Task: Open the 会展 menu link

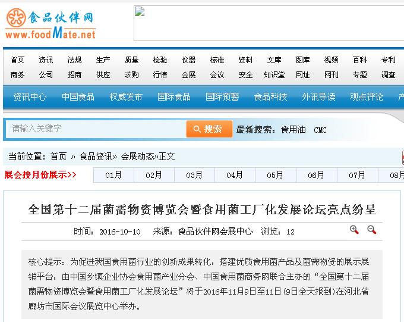Action: point(188,75)
